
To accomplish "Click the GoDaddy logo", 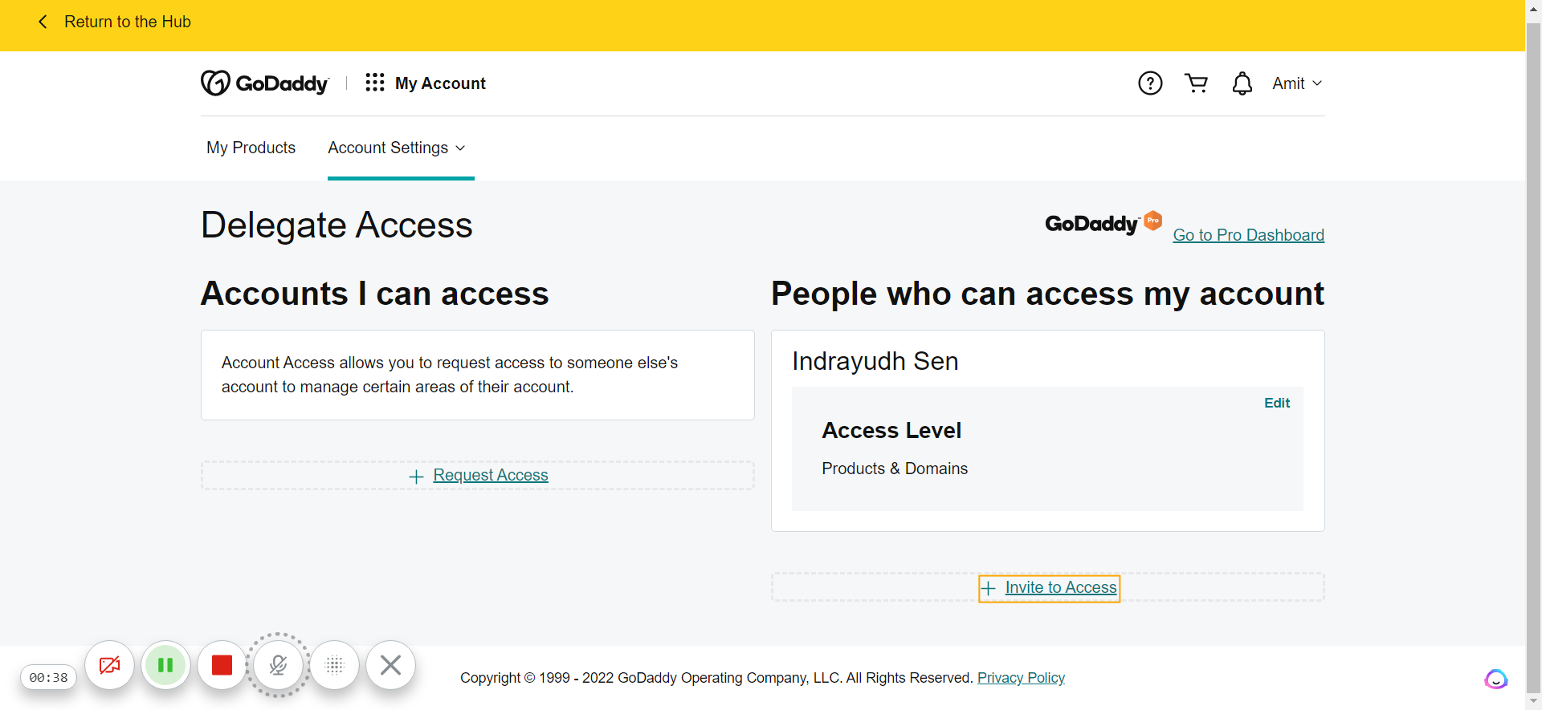I will pyautogui.click(x=265, y=83).
